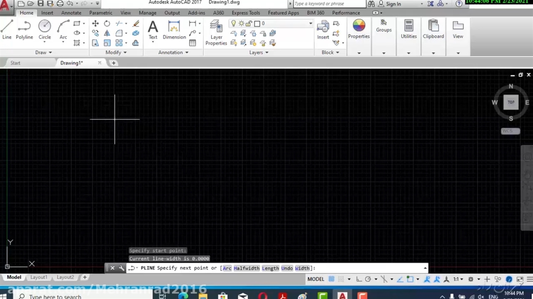533x299 pixels.
Task: Open the Layout1 tab
Action: coord(38,277)
